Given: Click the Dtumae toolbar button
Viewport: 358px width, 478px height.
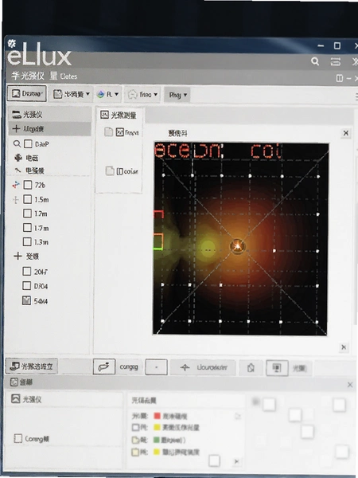Looking at the screenshot, I should [27, 93].
